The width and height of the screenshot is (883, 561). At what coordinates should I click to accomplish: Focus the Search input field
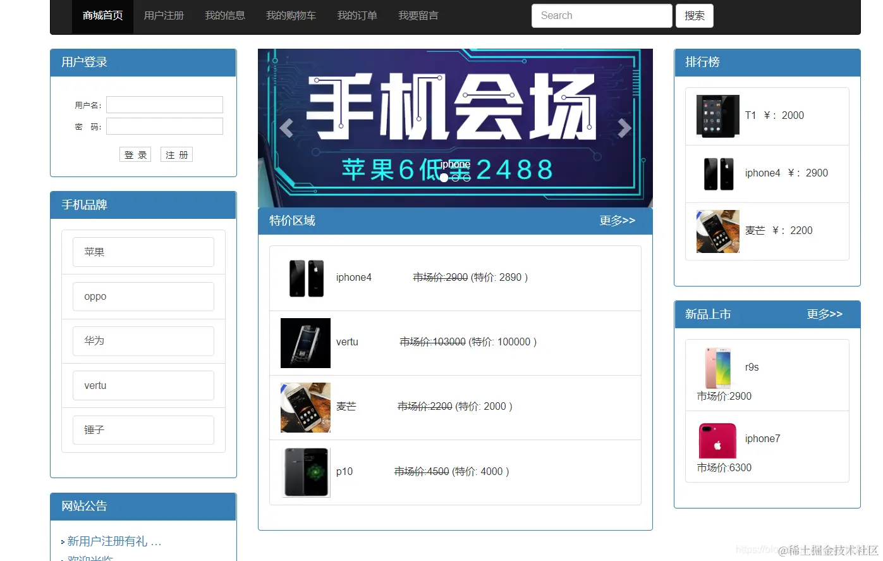tap(602, 16)
